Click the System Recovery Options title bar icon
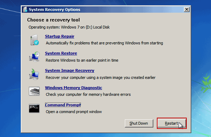 coord(25,10)
